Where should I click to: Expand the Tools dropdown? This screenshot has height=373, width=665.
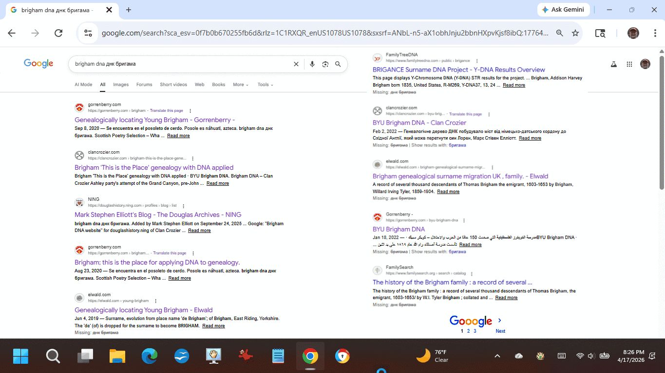[265, 85]
